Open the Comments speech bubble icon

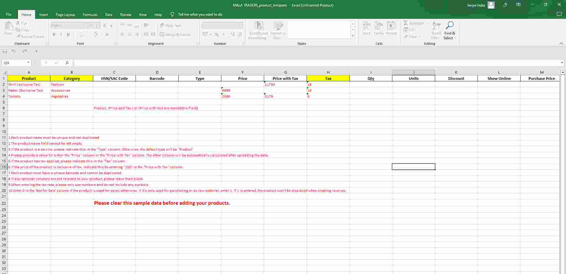559,14
